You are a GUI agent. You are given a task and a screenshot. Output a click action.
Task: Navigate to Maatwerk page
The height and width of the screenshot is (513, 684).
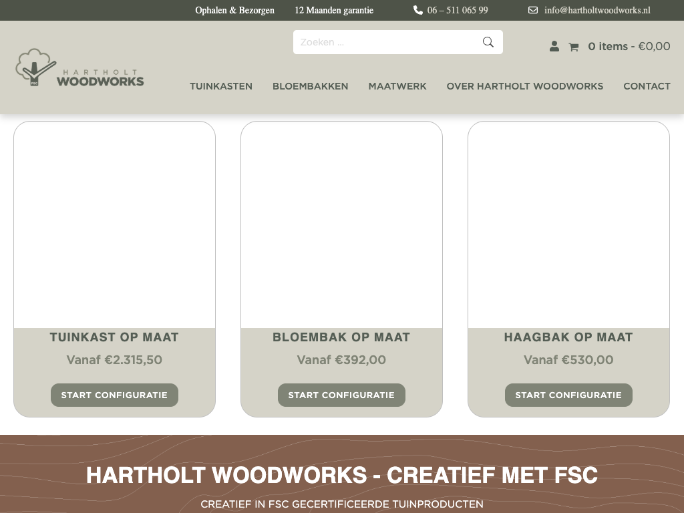click(397, 86)
